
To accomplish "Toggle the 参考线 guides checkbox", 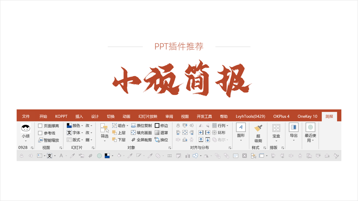I will point(40,133).
